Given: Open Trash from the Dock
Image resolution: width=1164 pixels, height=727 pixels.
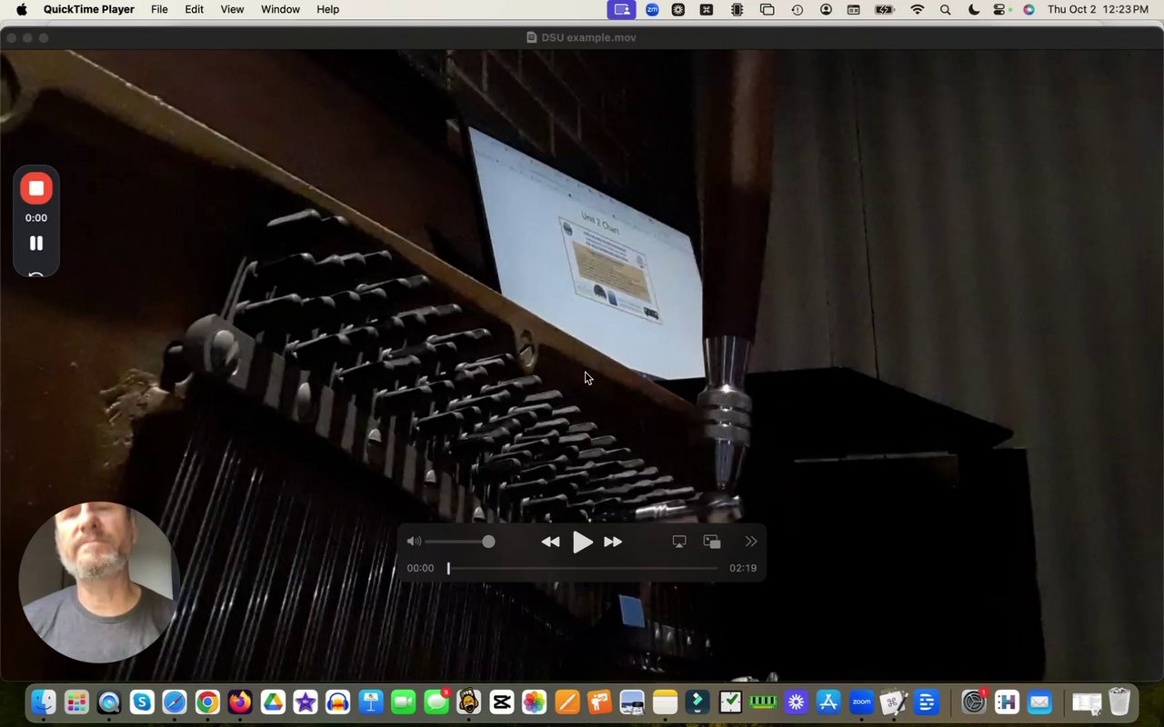Looking at the screenshot, I should click(1119, 702).
